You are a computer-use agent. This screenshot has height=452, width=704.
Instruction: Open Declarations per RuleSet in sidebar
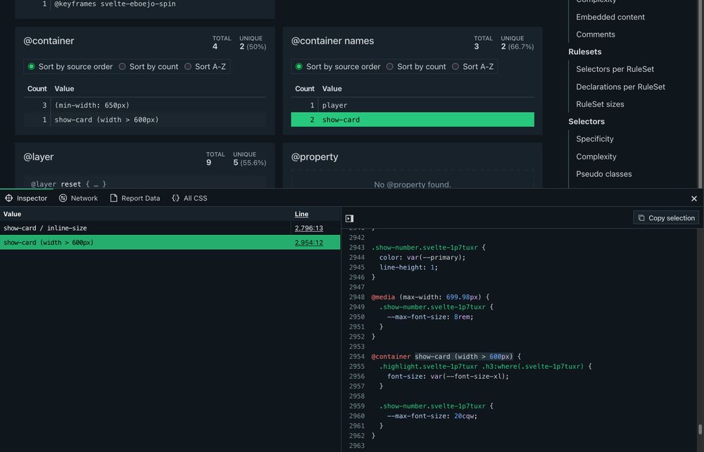[620, 87]
